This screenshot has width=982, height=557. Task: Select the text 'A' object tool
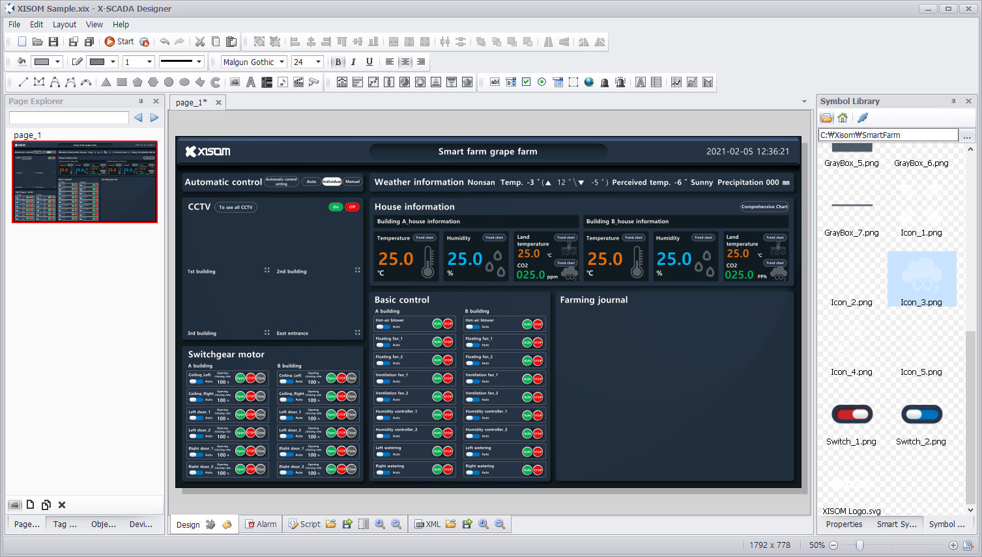pos(251,82)
